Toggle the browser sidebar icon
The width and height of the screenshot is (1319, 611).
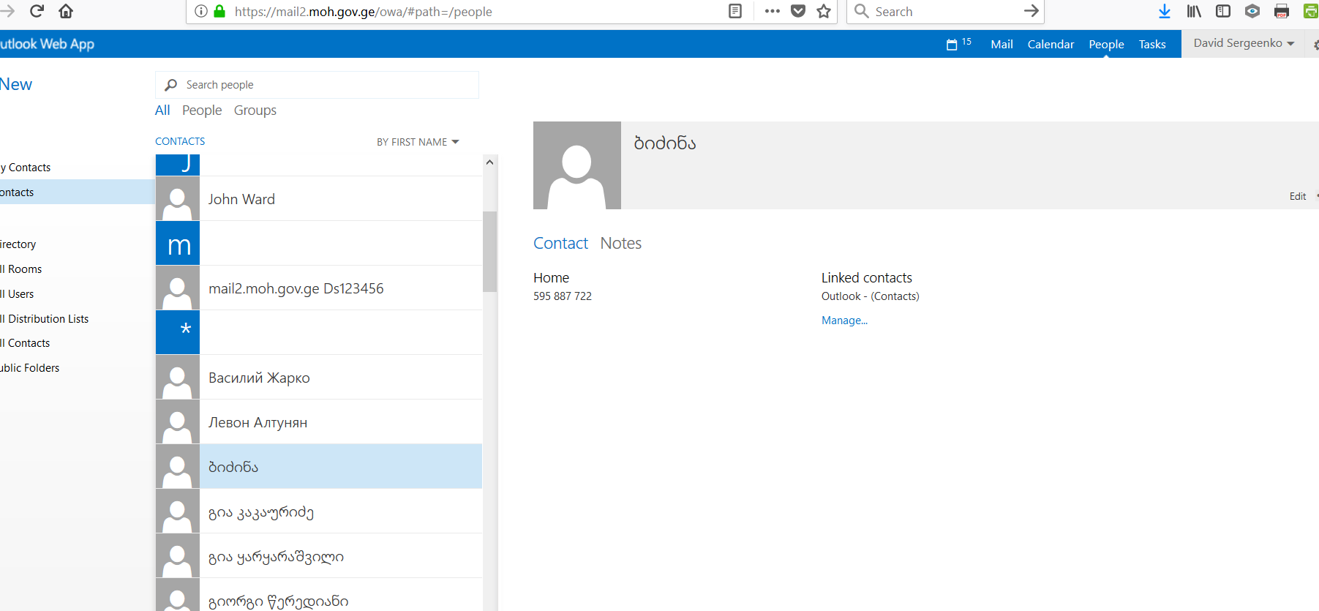(x=1223, y=11)
